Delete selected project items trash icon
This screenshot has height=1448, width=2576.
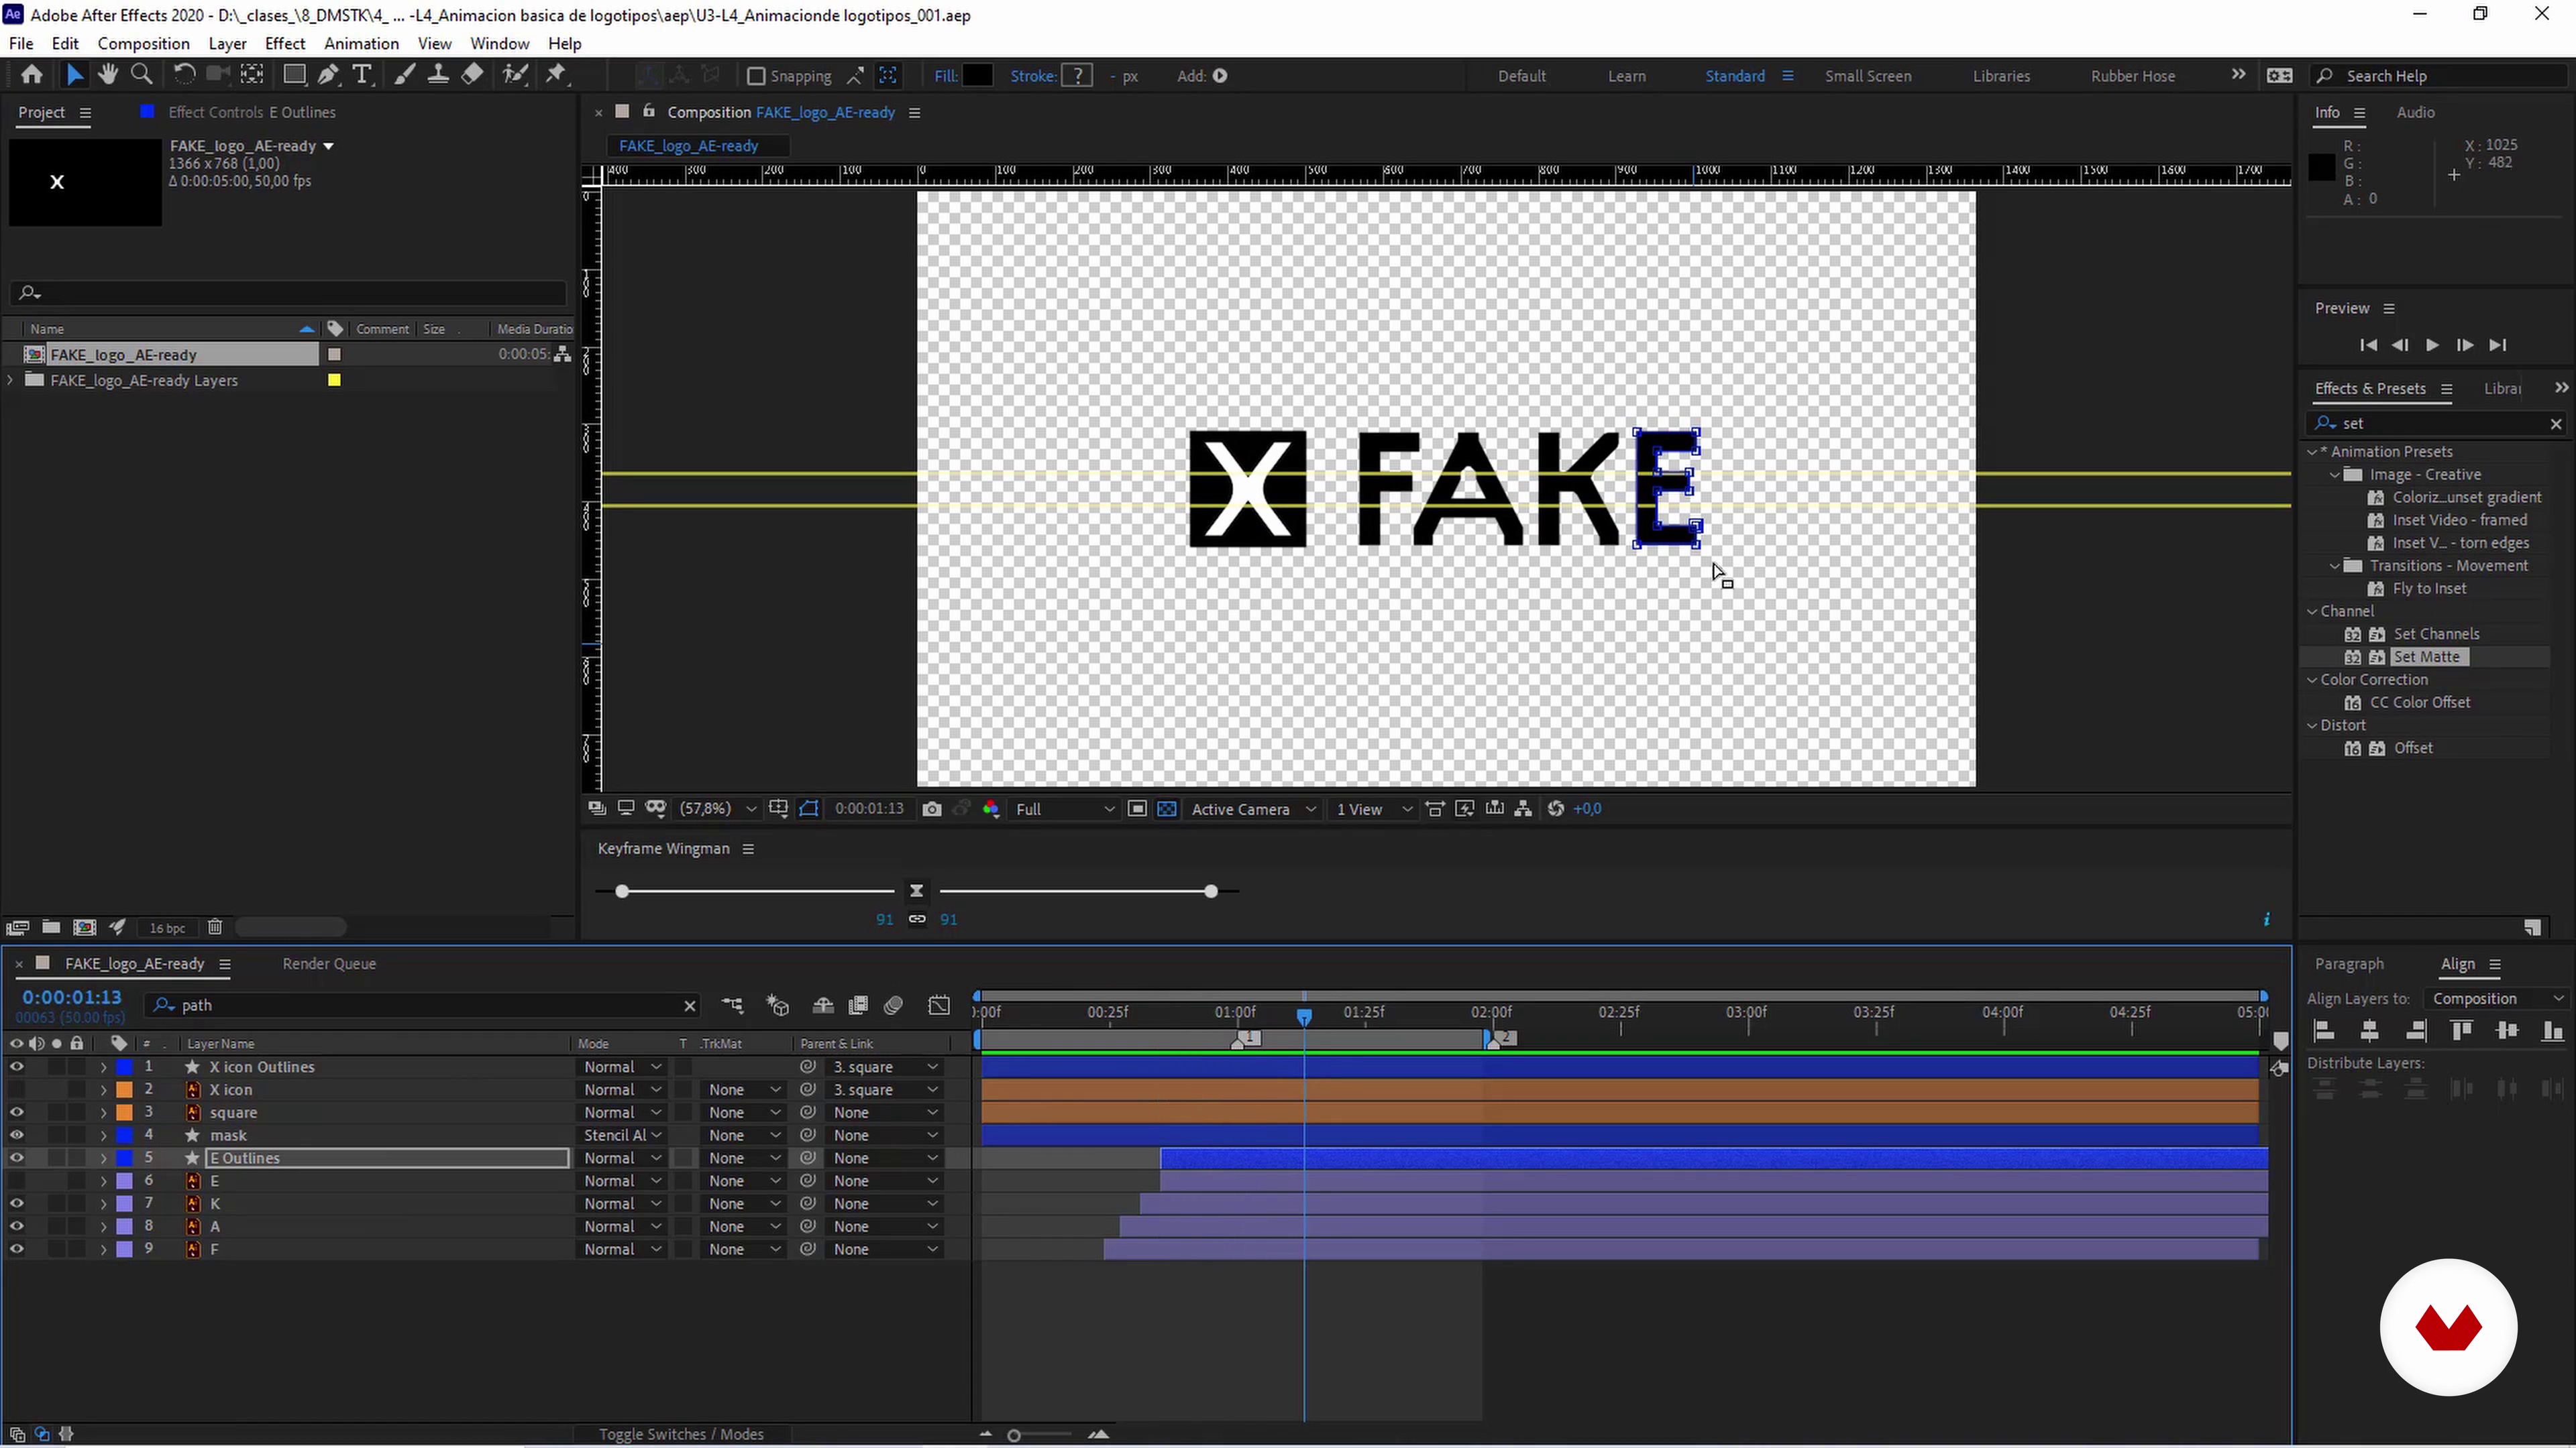pyautogui.click(x=214, y=927)
